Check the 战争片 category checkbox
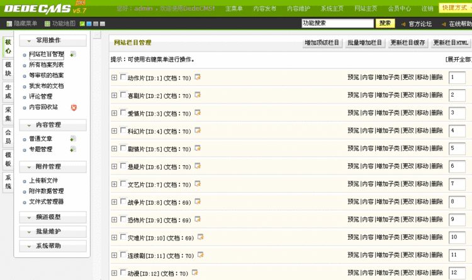The height and width of the screenshot is (280, 472). [123, 201]
